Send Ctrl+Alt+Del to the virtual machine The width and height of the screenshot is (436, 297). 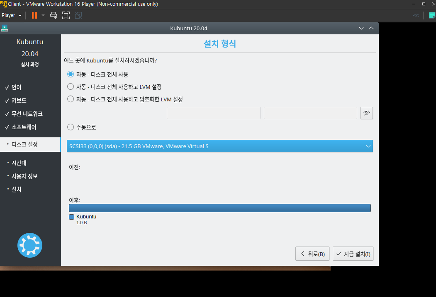click(54, 15)
